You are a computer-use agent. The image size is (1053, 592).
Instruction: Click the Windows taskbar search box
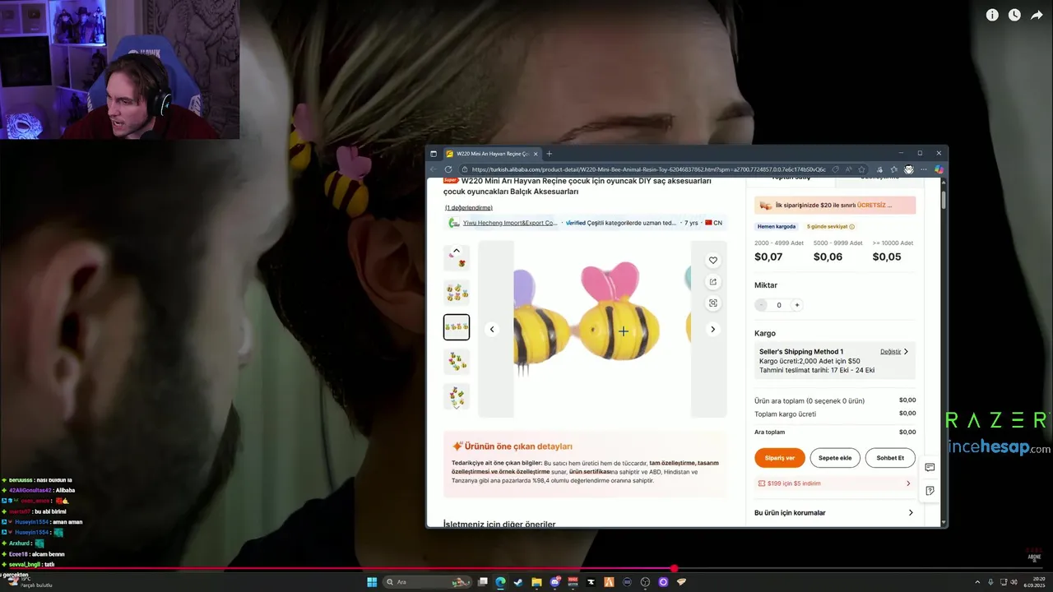click(x=428, y=582)
